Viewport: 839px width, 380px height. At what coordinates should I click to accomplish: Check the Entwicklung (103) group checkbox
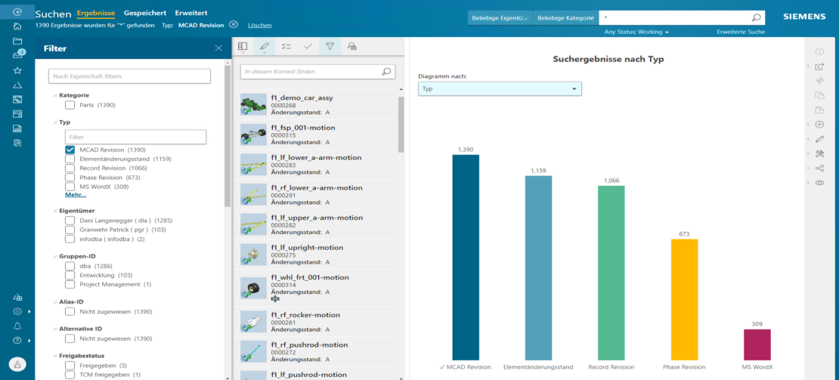(x=70, y=275)
